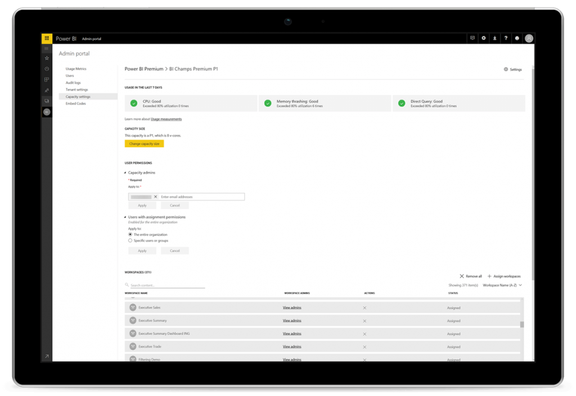Open the help question mark icon
The height and width of the screenshot is (396, 576).
point(506,38)
